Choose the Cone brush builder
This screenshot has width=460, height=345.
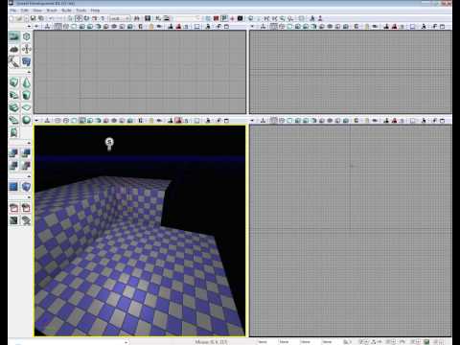click(x=27, y=82)
